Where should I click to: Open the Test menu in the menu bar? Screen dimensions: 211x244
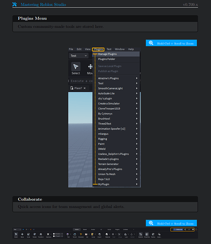[x=109, y=49]
